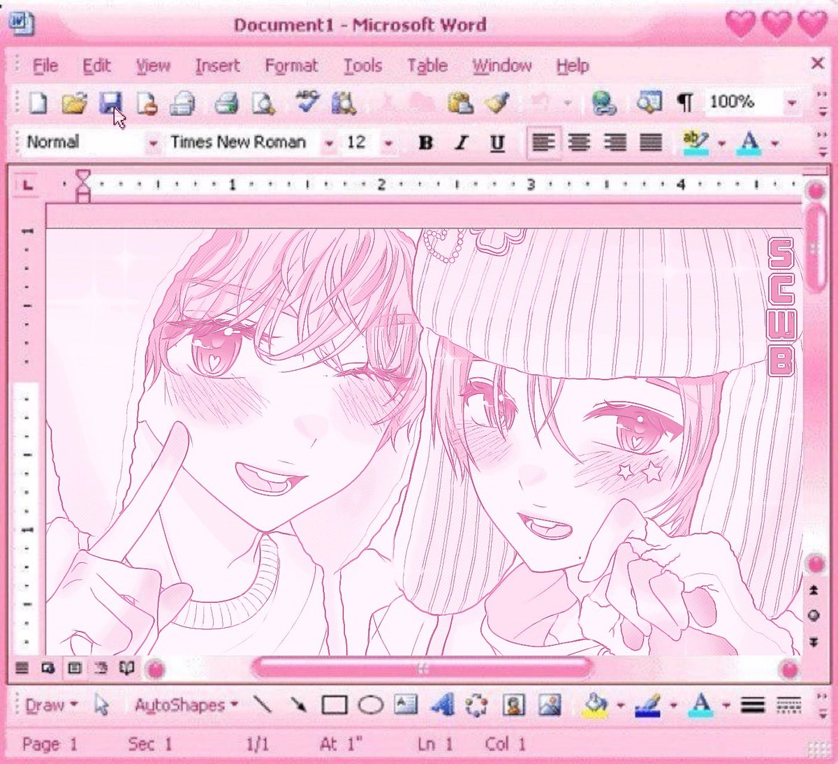
Task: Open the Times New Roman font dropdown
Action: [x=329, y=144]
